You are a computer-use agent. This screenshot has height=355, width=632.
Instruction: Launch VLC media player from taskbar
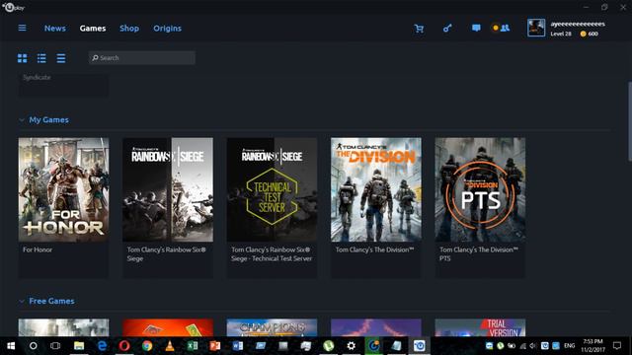(x=170, y=346)
